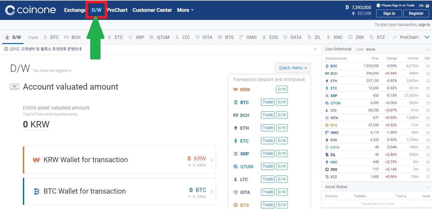This screenshot has width=432, height=209.
Task: Follow the 'sign in' link under the header
Action: (x=424, y=25)
